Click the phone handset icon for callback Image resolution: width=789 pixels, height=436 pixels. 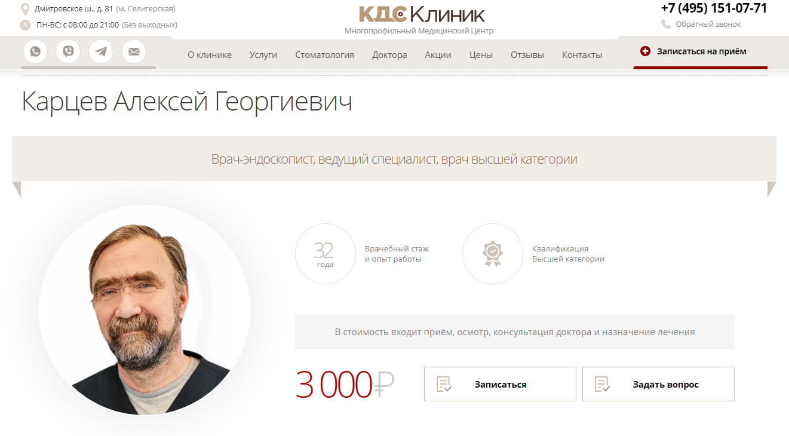click(666, 24)
